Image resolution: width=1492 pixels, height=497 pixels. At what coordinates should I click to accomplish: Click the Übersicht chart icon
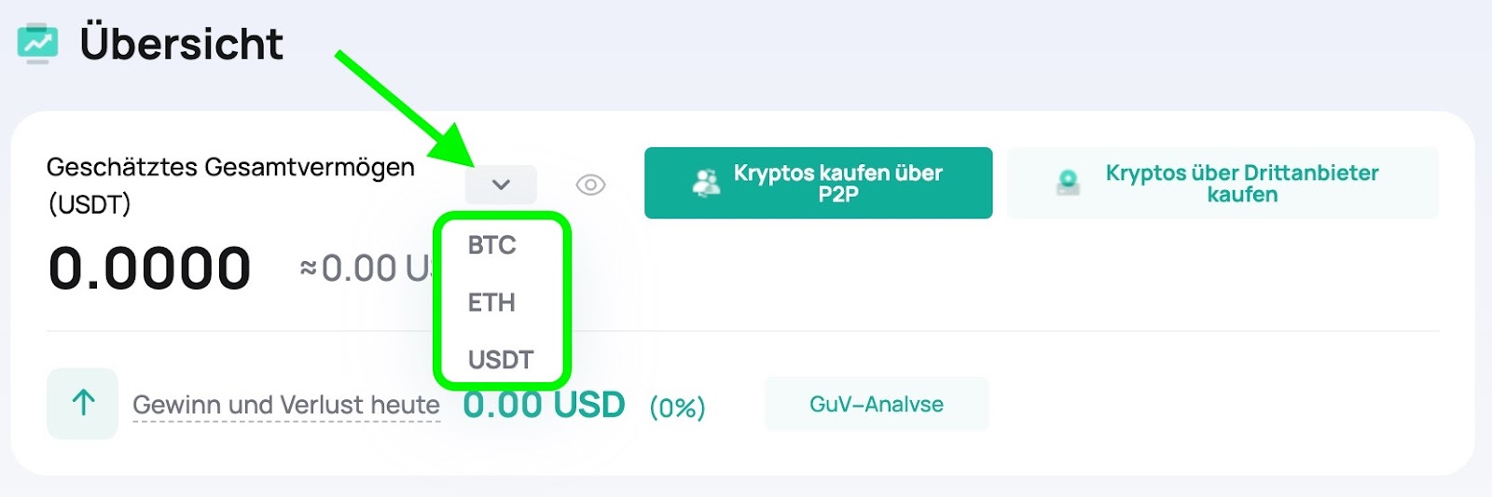37,43
